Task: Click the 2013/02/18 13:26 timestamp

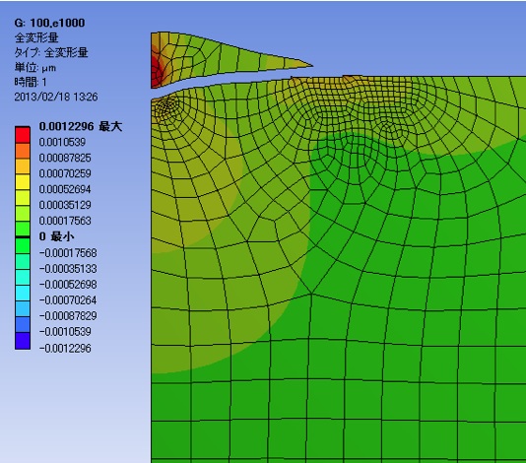Action: 56,97
